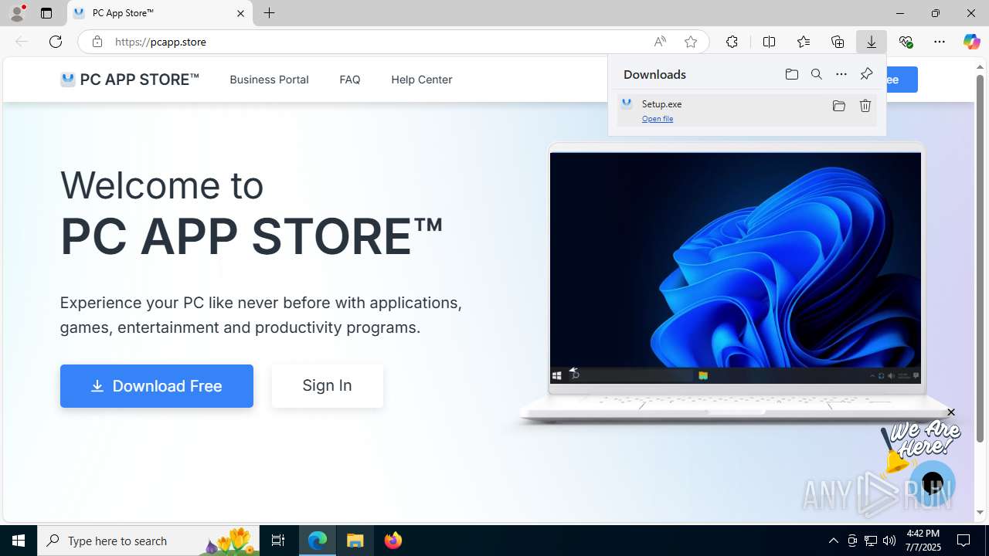Viewport: 989px width, 556px height.
Task: Show hidden system tray icons
Action: 833,541
